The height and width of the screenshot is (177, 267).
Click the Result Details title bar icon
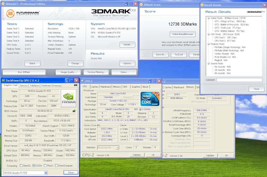pos(202,5)
